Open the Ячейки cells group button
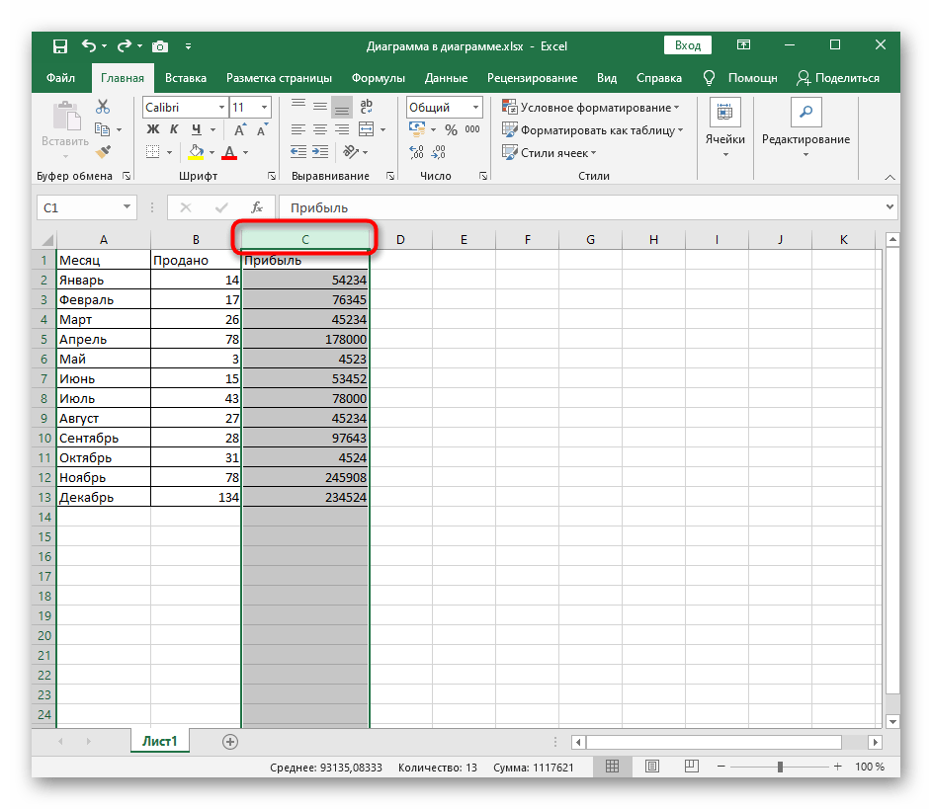 tap(725, 129)
